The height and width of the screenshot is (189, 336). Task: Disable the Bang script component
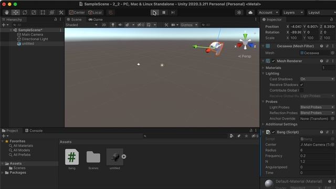point(273,132)
